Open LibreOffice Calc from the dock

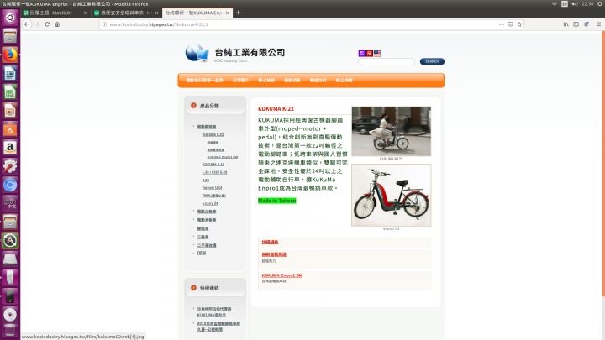(10, 92)
